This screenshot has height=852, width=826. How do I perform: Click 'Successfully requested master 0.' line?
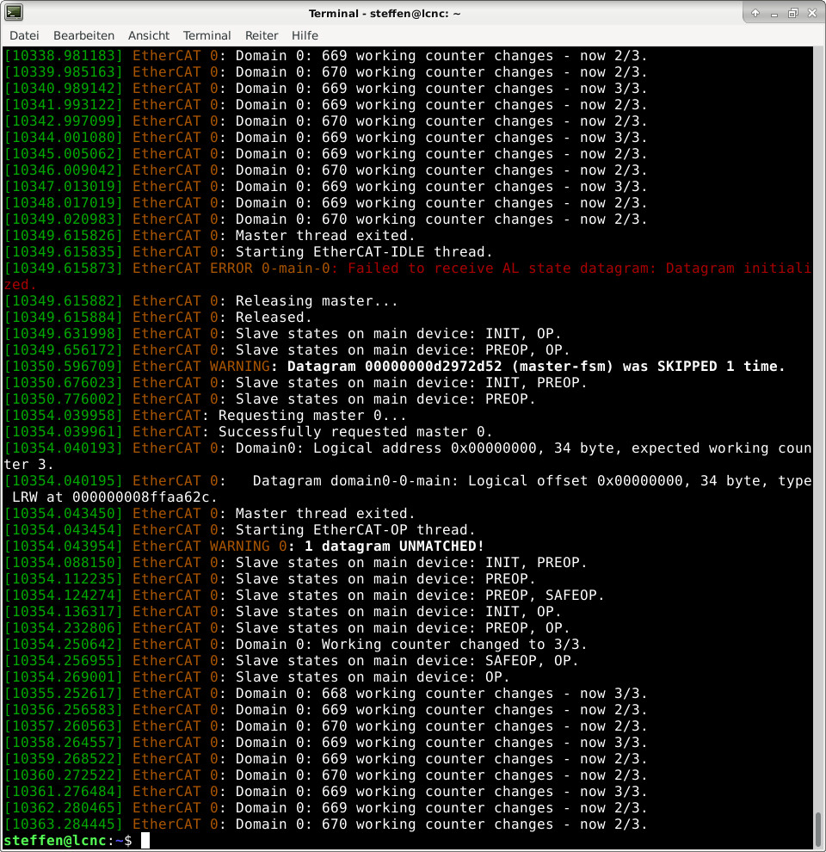click(249, 431)
